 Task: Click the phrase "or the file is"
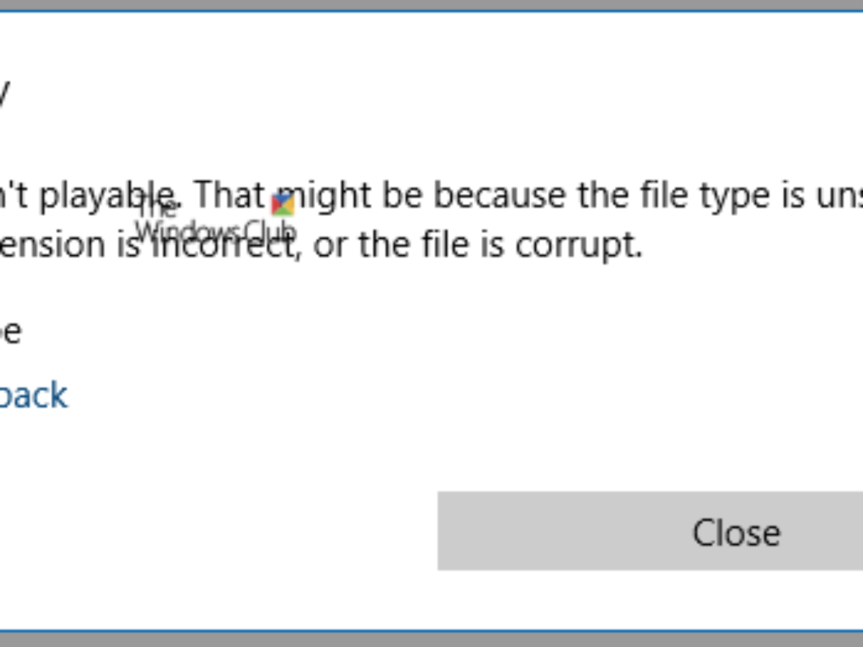[408, 247]
